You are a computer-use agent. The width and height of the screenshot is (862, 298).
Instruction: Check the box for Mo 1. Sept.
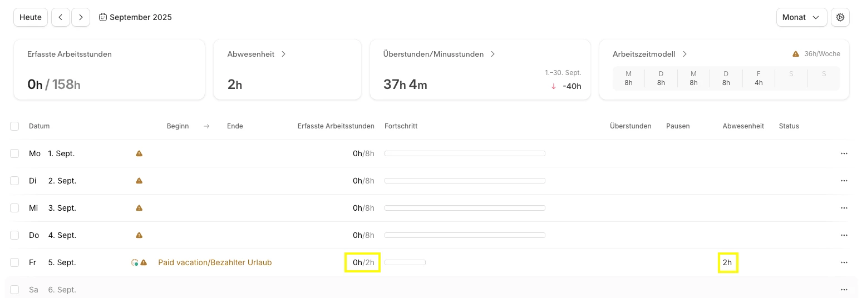[x=14, y=153]
